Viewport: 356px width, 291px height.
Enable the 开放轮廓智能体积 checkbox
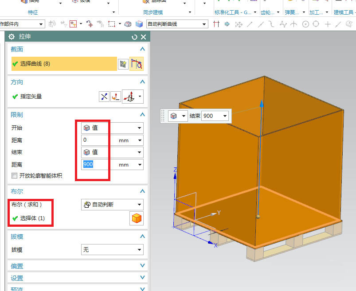click(15, 175)
